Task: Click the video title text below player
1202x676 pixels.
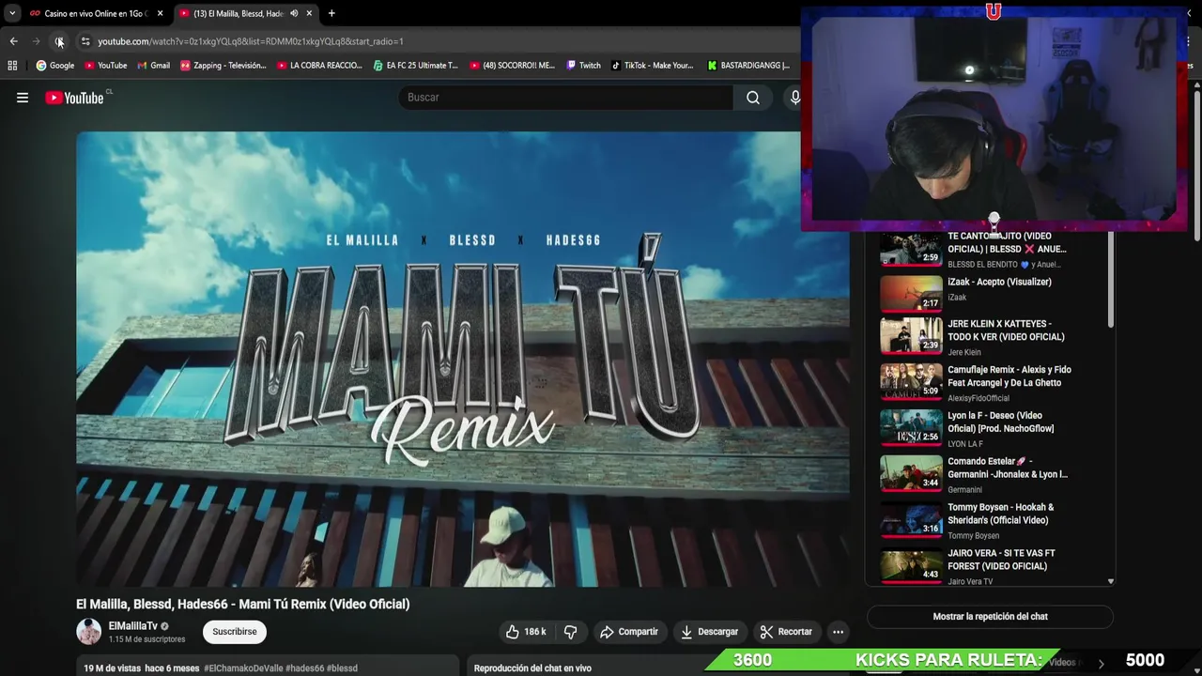Action: click(x=242, y=604)
